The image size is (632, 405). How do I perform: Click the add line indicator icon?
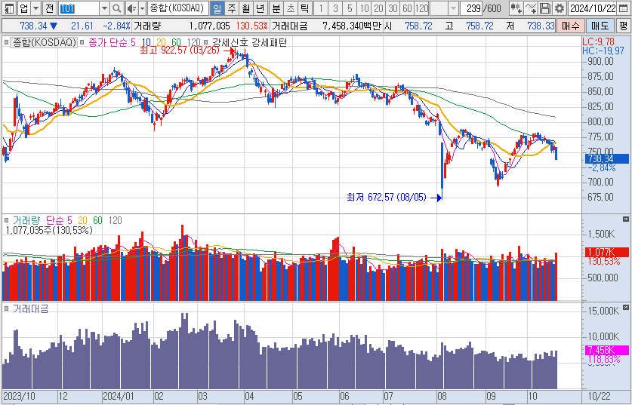pyautogui.click(x=531, y=8)
